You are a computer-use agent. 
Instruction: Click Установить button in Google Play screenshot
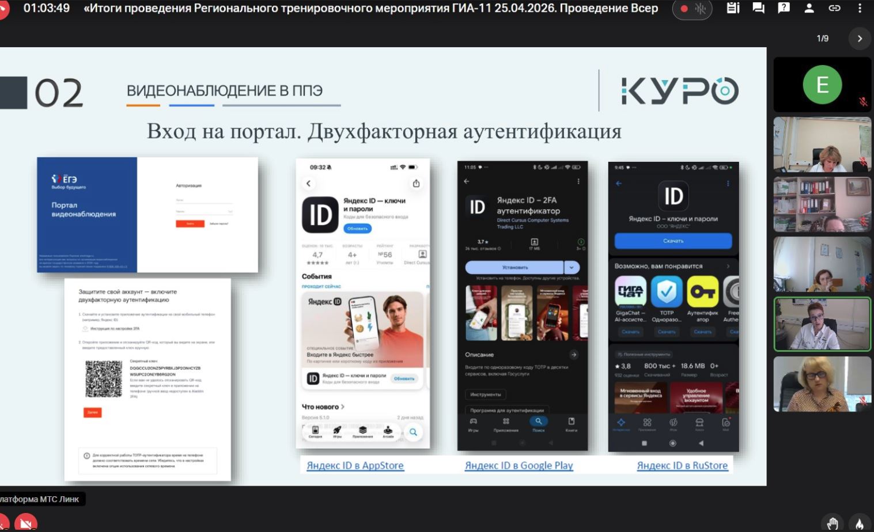(514, 267)
